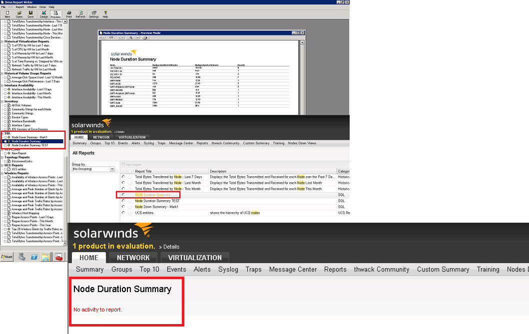The image size is (529, 334).
Task: Go to first page in preview window
Action: tap(100, 38)
